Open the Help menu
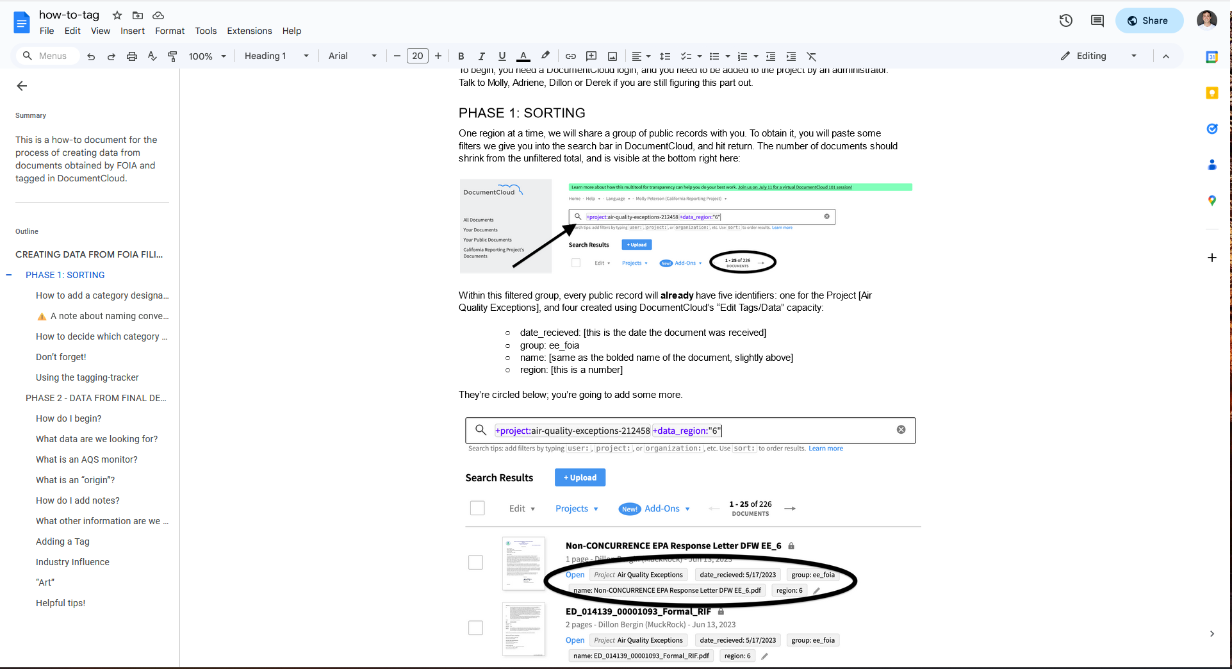 pos(292,31)
